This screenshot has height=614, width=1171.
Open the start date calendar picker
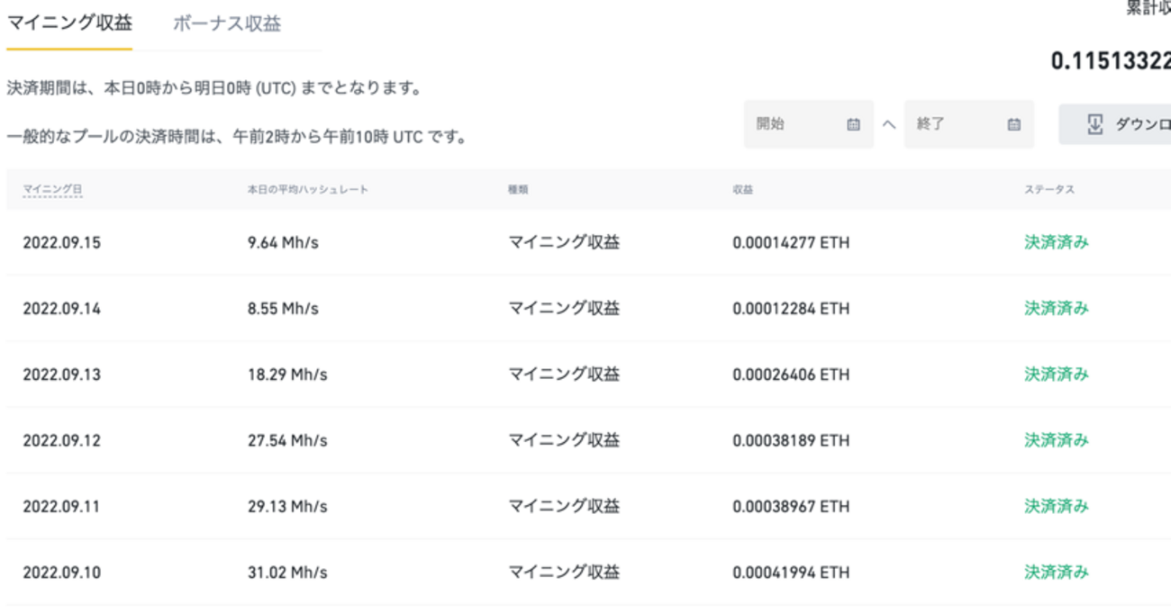click(x=808, y=123)
